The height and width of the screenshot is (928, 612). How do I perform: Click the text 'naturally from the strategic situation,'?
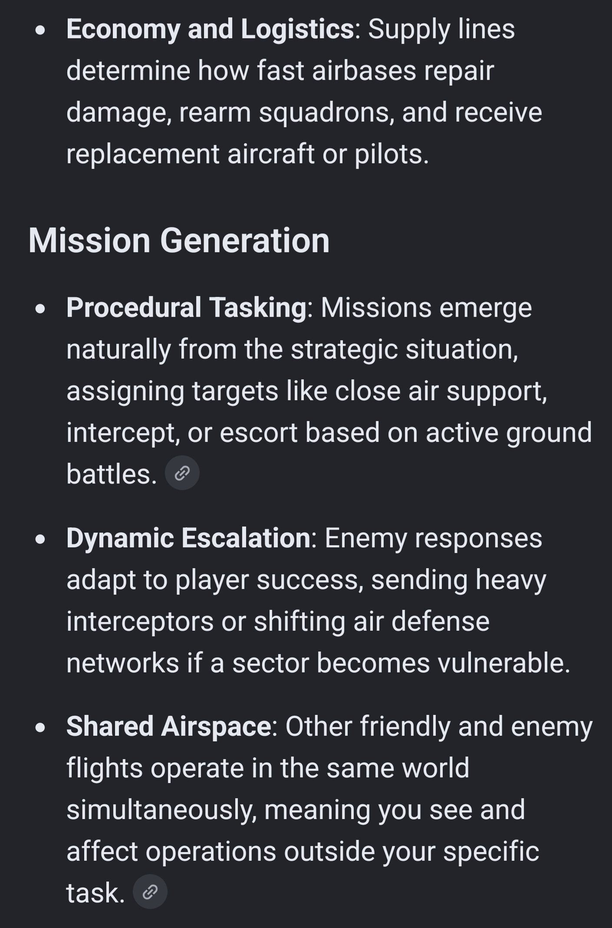coord(293,349)
